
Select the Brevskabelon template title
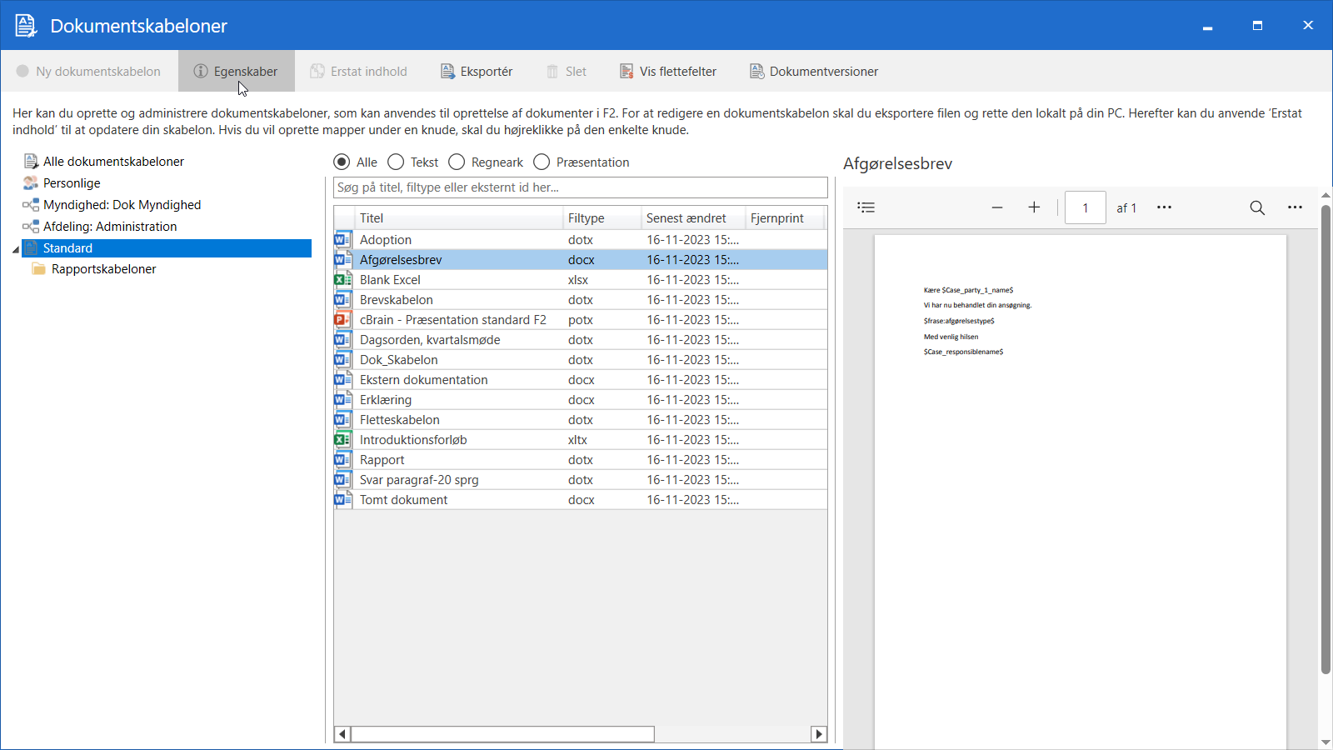397,300
